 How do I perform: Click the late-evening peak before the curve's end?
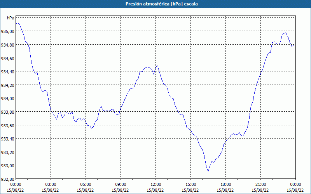coord(286,33)
